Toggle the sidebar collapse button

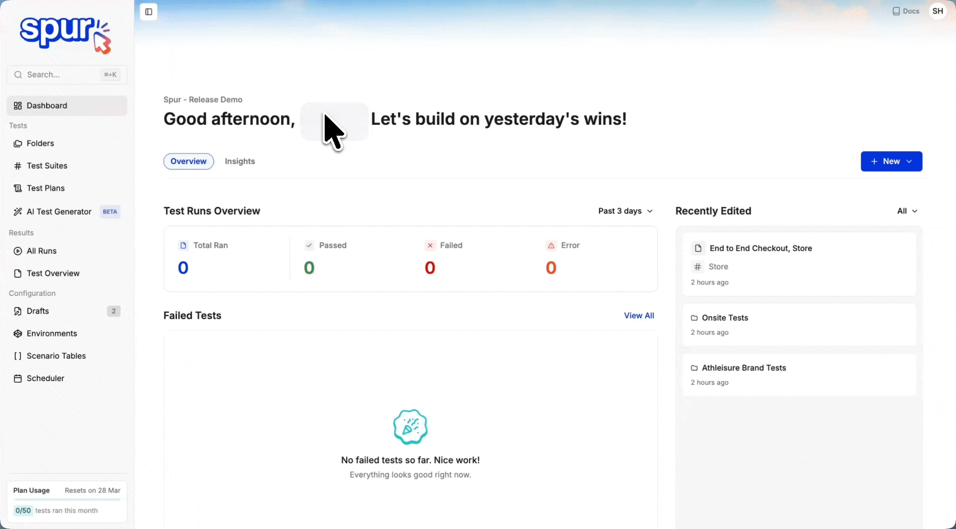click(148, 12)
